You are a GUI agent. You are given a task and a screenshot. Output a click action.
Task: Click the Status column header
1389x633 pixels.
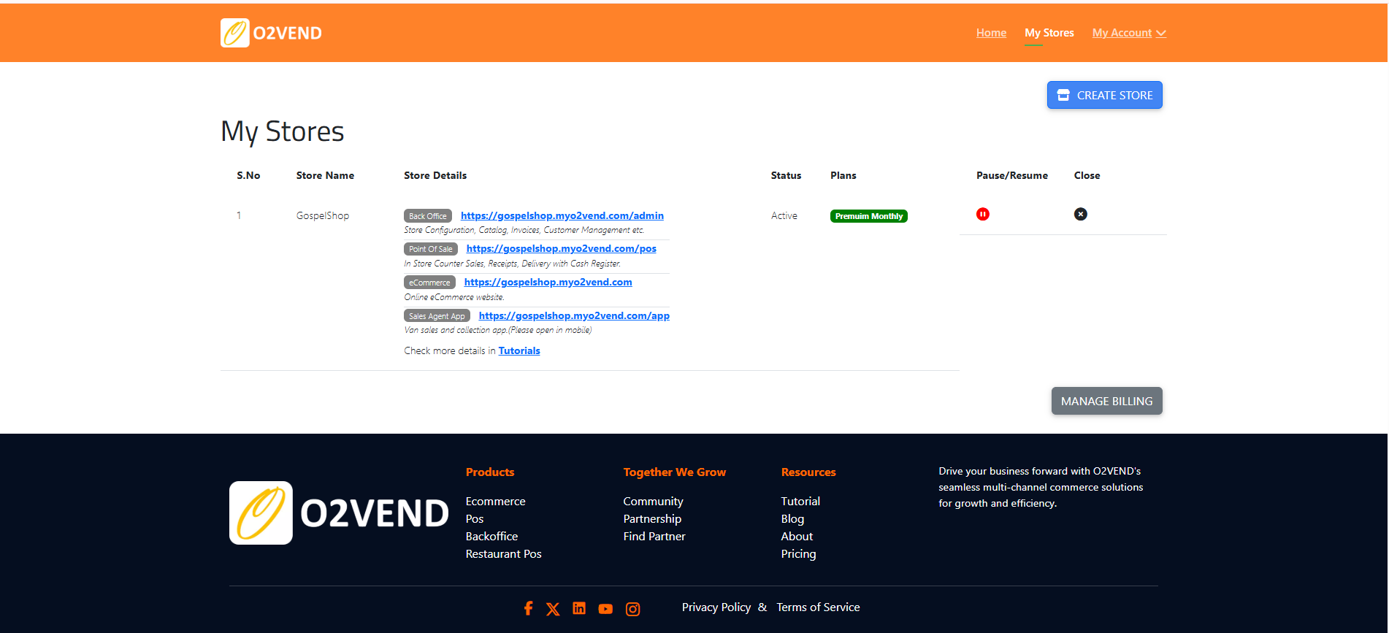pos(786,175)
